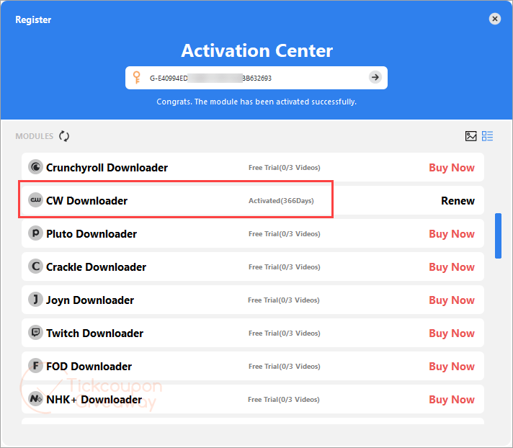Select the Joyn Downloader name
The width and height of the screenshot is (513, 448).
click(x=90, y=300)
